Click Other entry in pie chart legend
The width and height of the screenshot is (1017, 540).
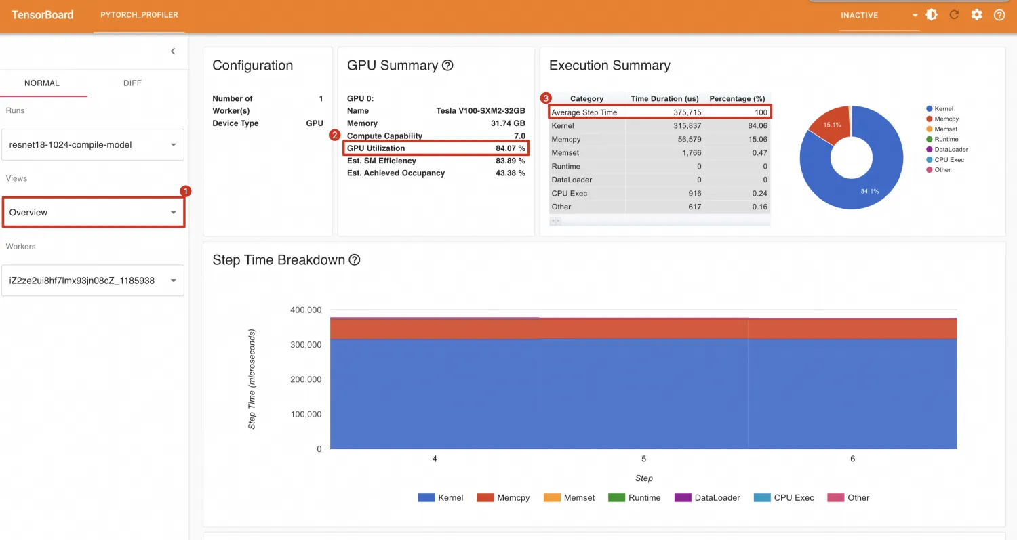[938, 169]
